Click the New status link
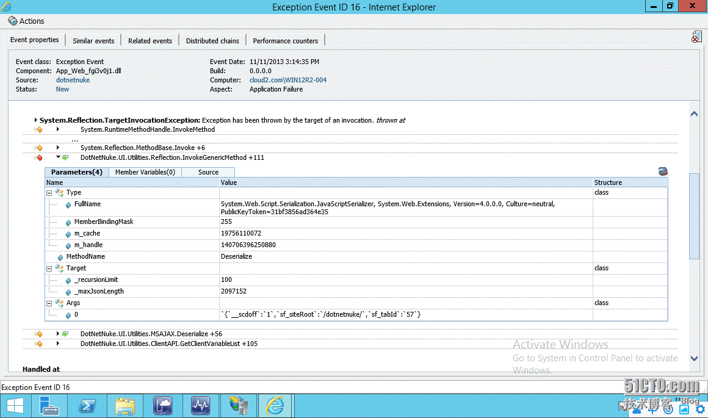 coord(62,89)
